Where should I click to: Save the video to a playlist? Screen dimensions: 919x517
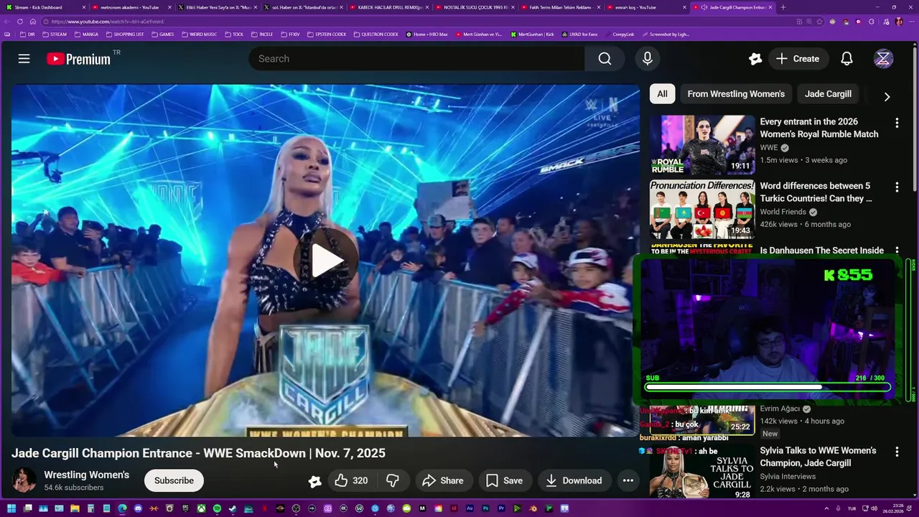(504, 480)
